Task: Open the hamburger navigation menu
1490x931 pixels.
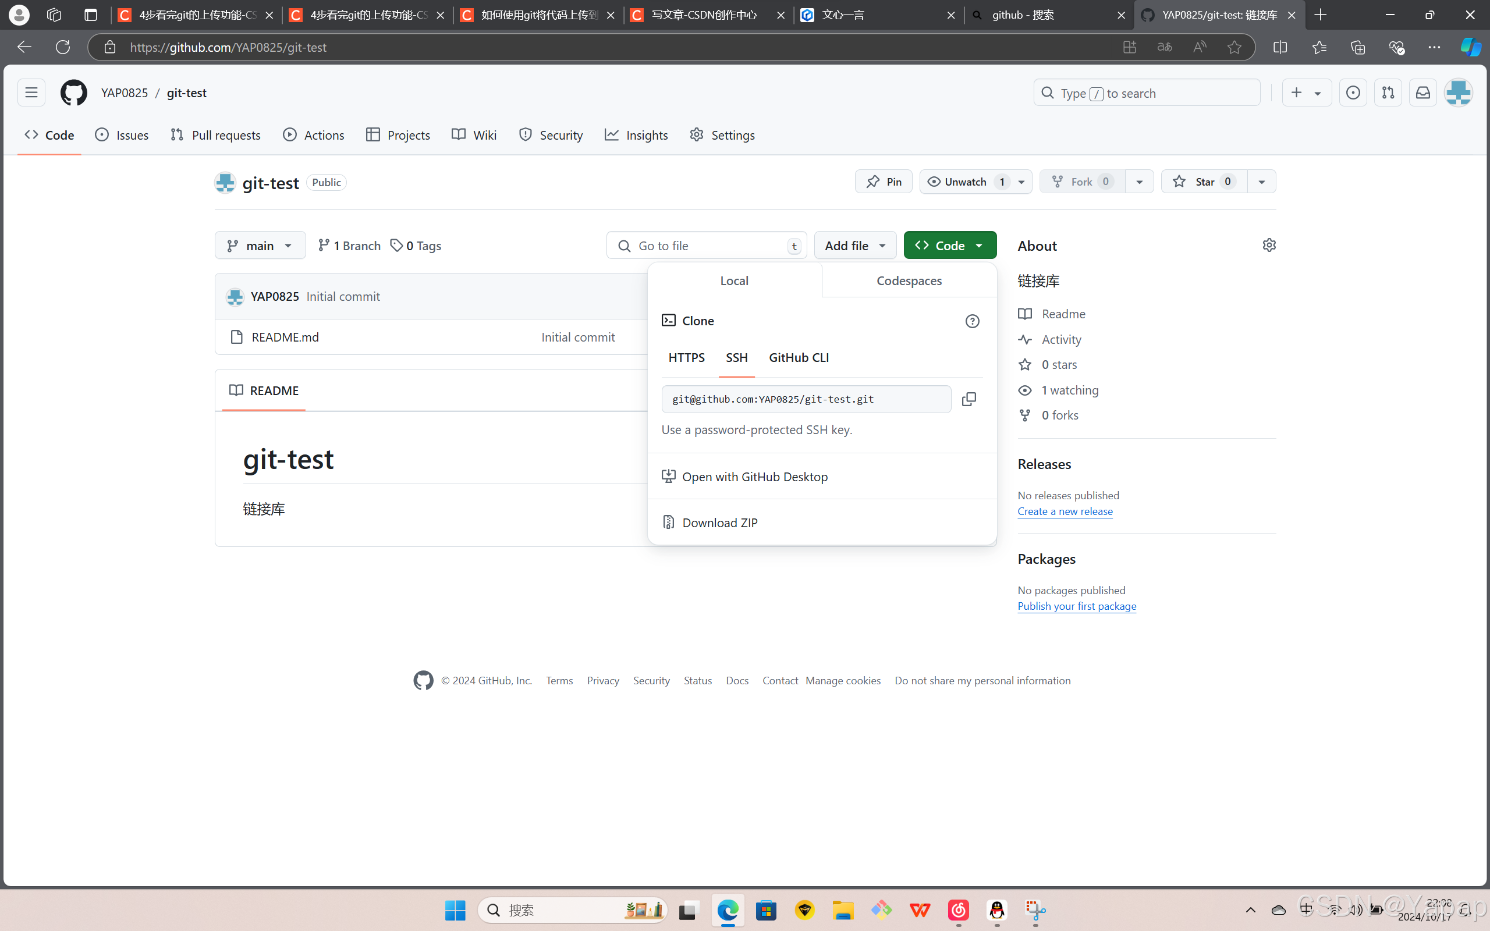Action: 31,93
